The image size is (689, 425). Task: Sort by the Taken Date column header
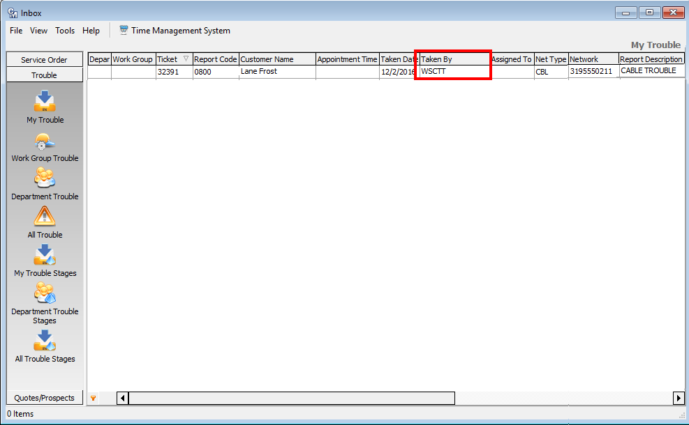tap(399, 59)
